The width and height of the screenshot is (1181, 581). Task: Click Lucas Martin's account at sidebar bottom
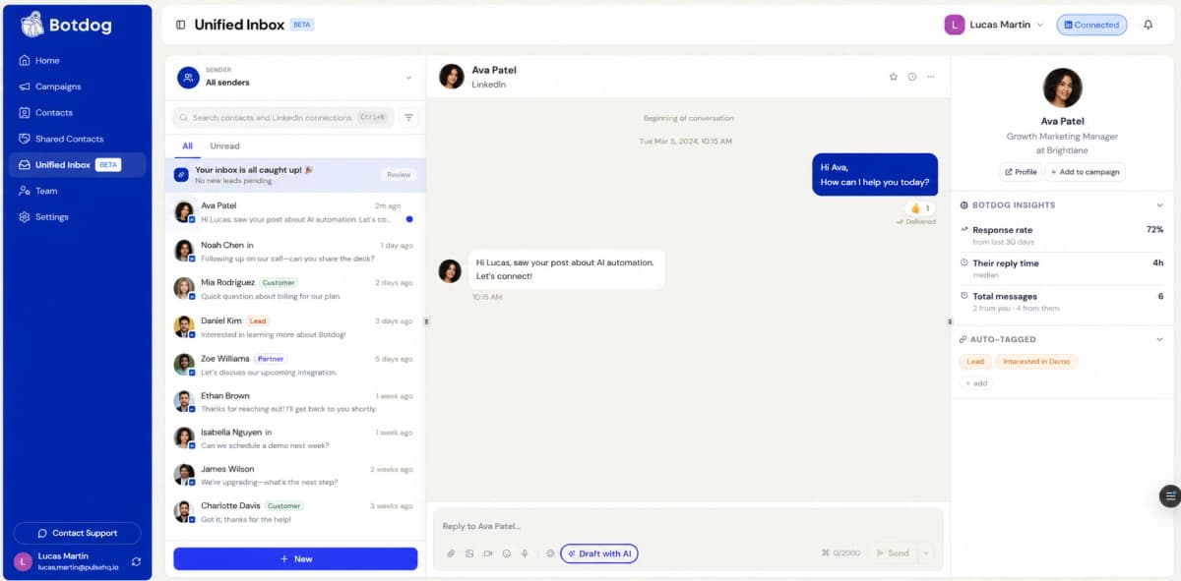point(69,561)
